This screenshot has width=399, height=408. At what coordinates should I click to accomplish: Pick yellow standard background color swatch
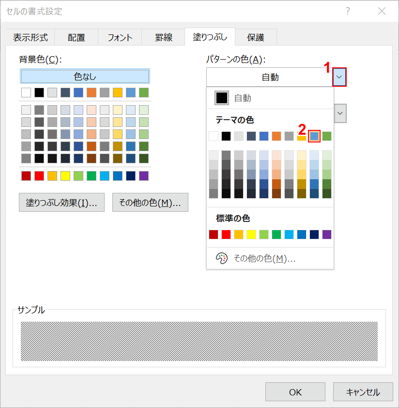coord(65,176)
